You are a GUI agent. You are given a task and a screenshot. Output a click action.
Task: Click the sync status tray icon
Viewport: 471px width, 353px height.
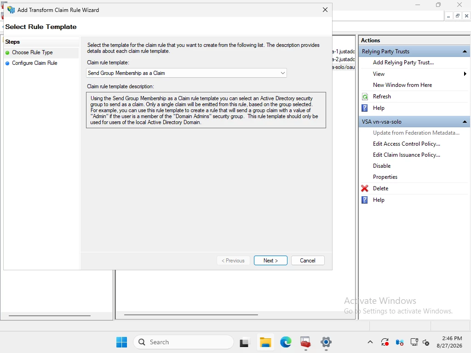tap(385, 342)
